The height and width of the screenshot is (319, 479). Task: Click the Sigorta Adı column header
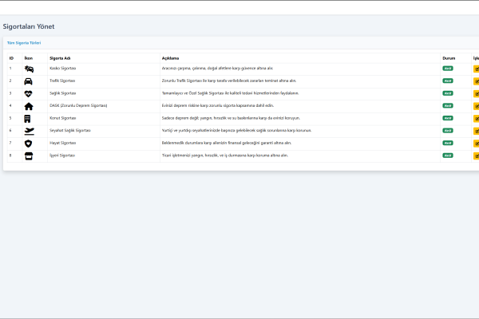tap(61, 58)
